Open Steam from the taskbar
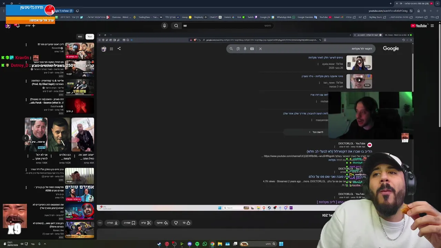441x248 pixels. coord(159,244)
